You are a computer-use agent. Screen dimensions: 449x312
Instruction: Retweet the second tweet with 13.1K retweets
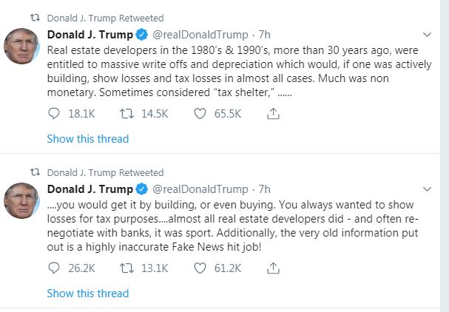pyautogui.click(x=126, y=268)
